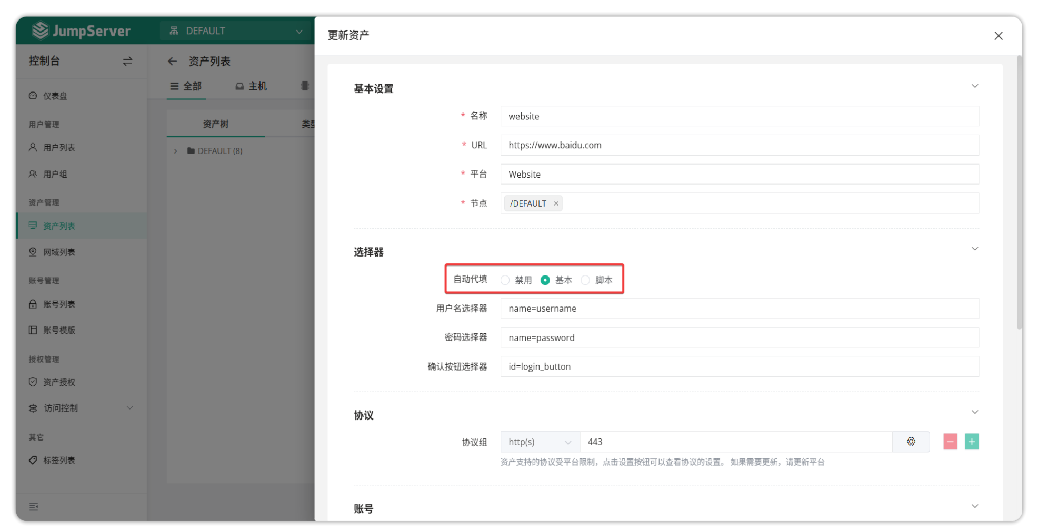Screen dimensions: 1038x532
Task: Go to 账号模版 menu item
Action: [x=81, y=330]
